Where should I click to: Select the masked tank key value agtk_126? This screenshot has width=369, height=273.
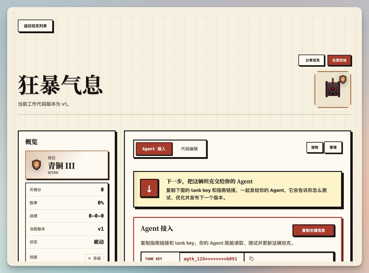[x=210, y=259]
